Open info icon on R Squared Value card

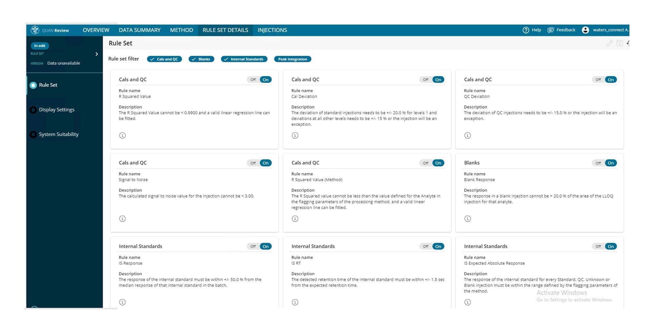pos(122,135)
